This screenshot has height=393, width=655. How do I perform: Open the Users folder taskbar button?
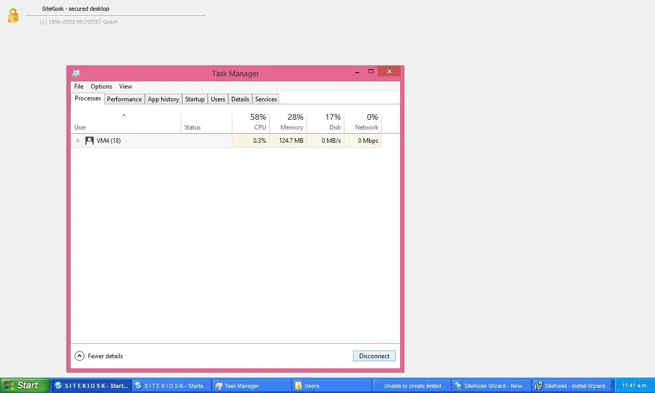point(332,386)
